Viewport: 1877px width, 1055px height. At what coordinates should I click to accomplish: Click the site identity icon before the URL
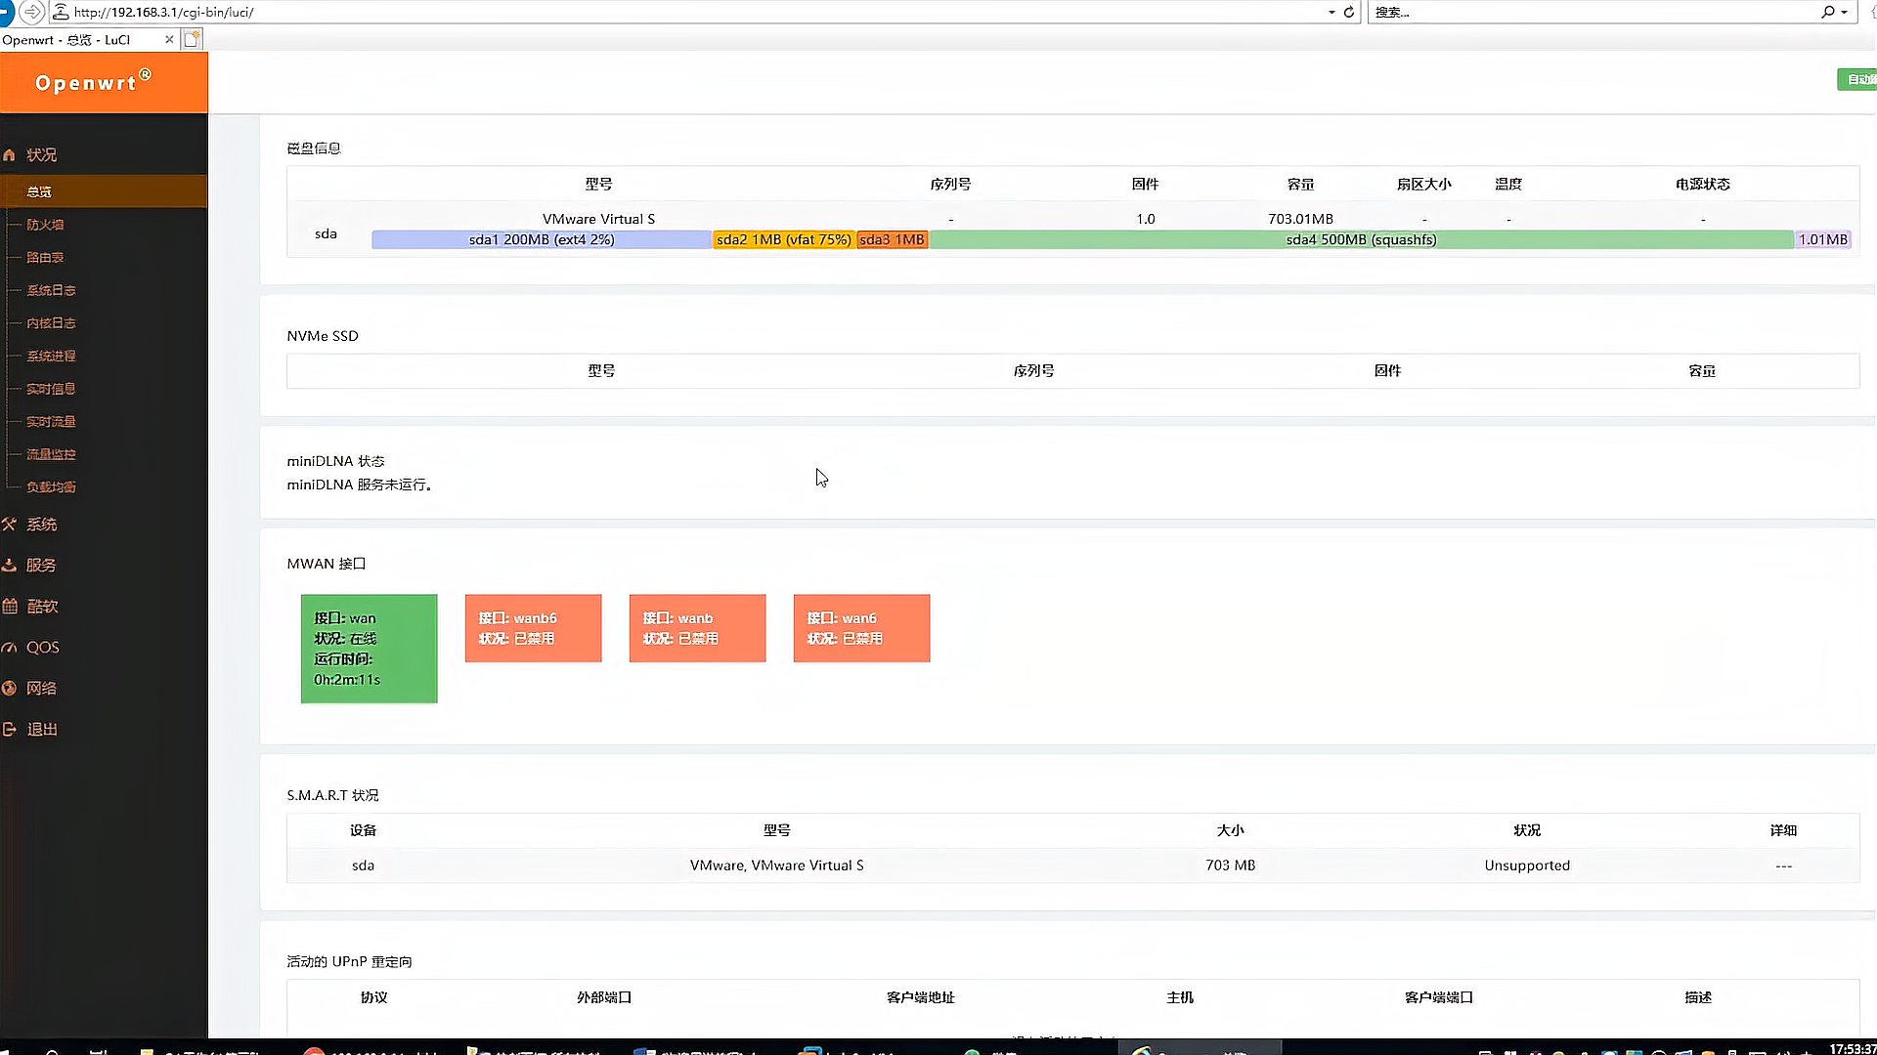(61, 12)
